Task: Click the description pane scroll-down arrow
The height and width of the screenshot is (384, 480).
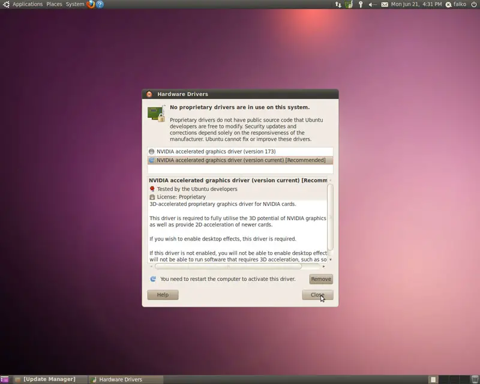Action: (331, 260)
